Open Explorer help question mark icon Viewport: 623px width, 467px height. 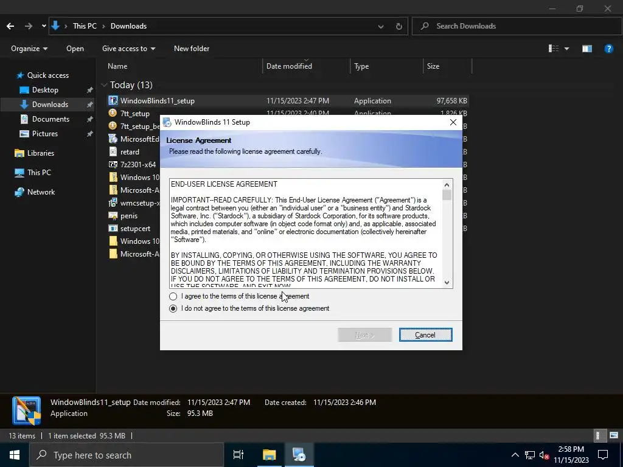[608, 49]
